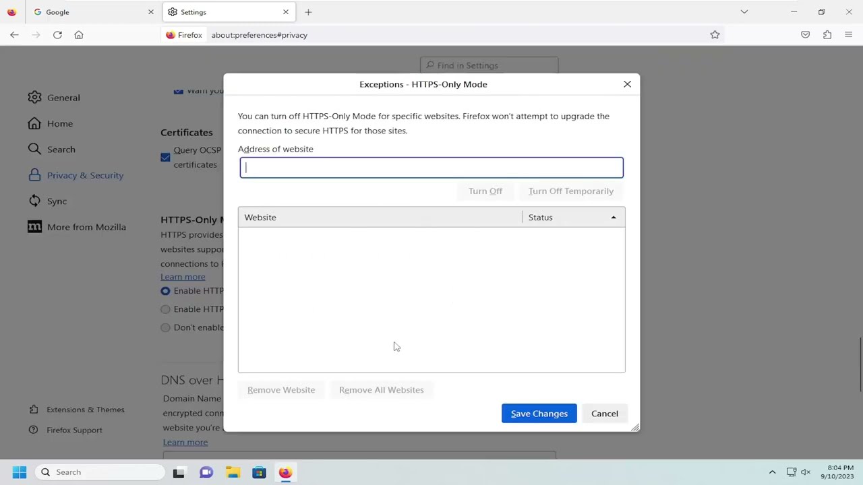Open More from Mozilla category

point(77,227)
